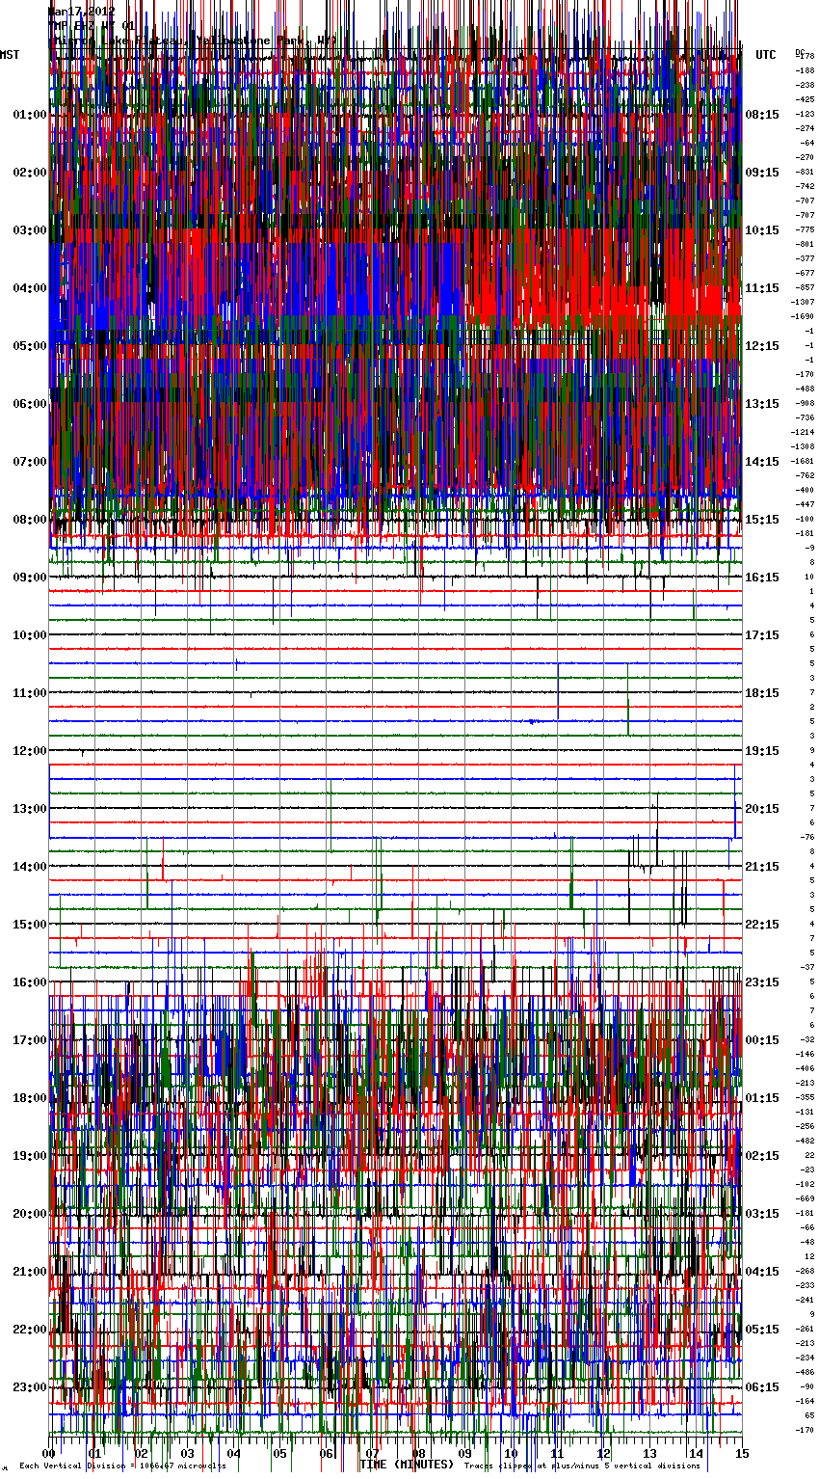
Task: Click the 17:15 UTC time label
Action: 762,635
